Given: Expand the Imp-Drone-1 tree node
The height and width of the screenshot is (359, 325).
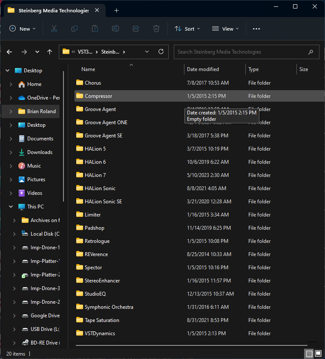Looking at the screenshot, I should [x=14, y=248].
